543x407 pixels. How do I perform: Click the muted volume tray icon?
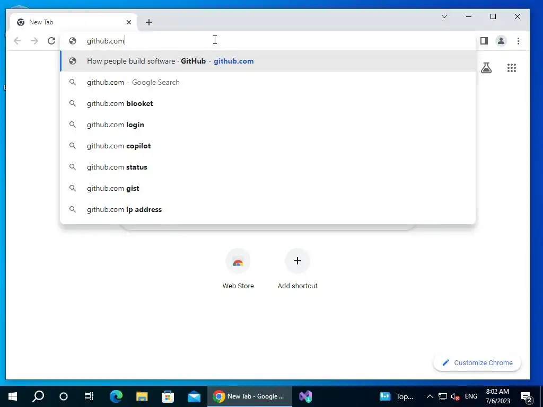(x=456, y=396)
